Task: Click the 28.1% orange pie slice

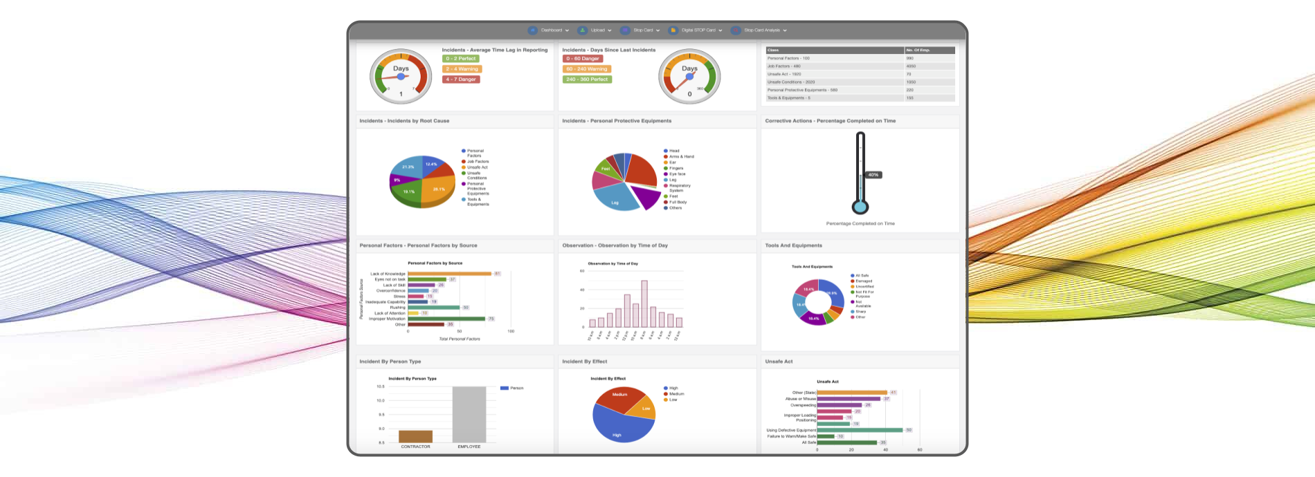Action: click(438, 188)
